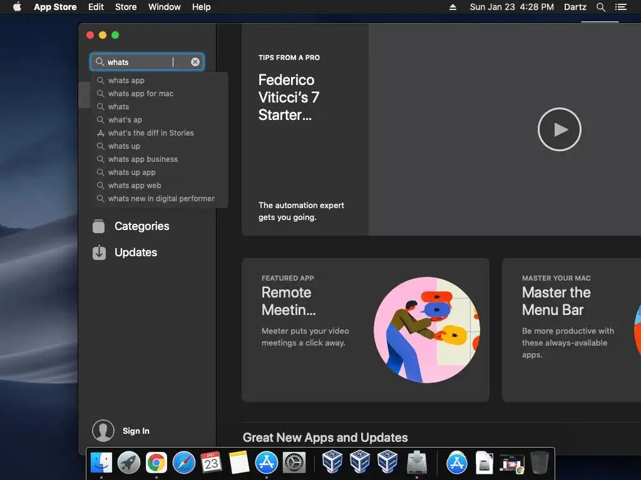
Task: Open Spotlight search in the menu bar
Action: pyautogui.click(x=600, y=7)
